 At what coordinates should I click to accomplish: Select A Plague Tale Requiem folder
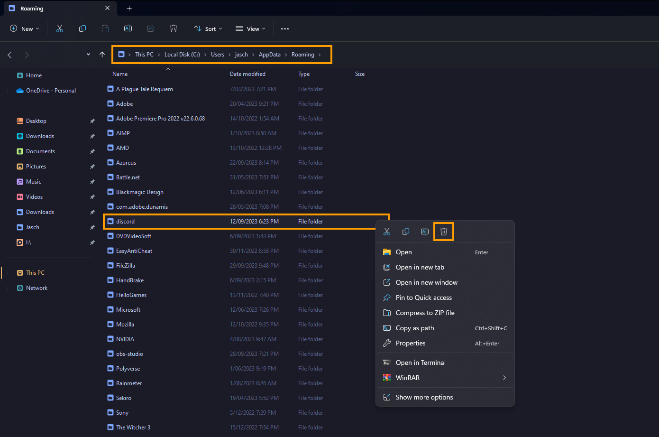(145, 89)
